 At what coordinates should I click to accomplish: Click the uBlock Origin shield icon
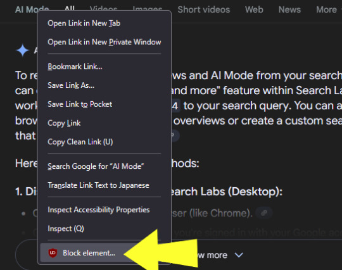53,253
